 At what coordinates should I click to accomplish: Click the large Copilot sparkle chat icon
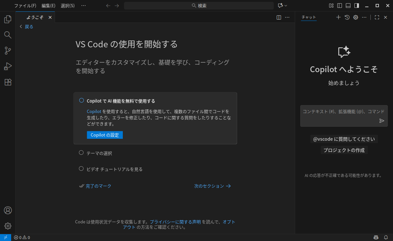(x=344, y=52)
